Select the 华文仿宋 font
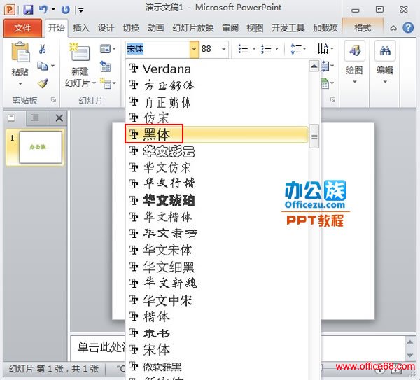 tap(217, 168)
